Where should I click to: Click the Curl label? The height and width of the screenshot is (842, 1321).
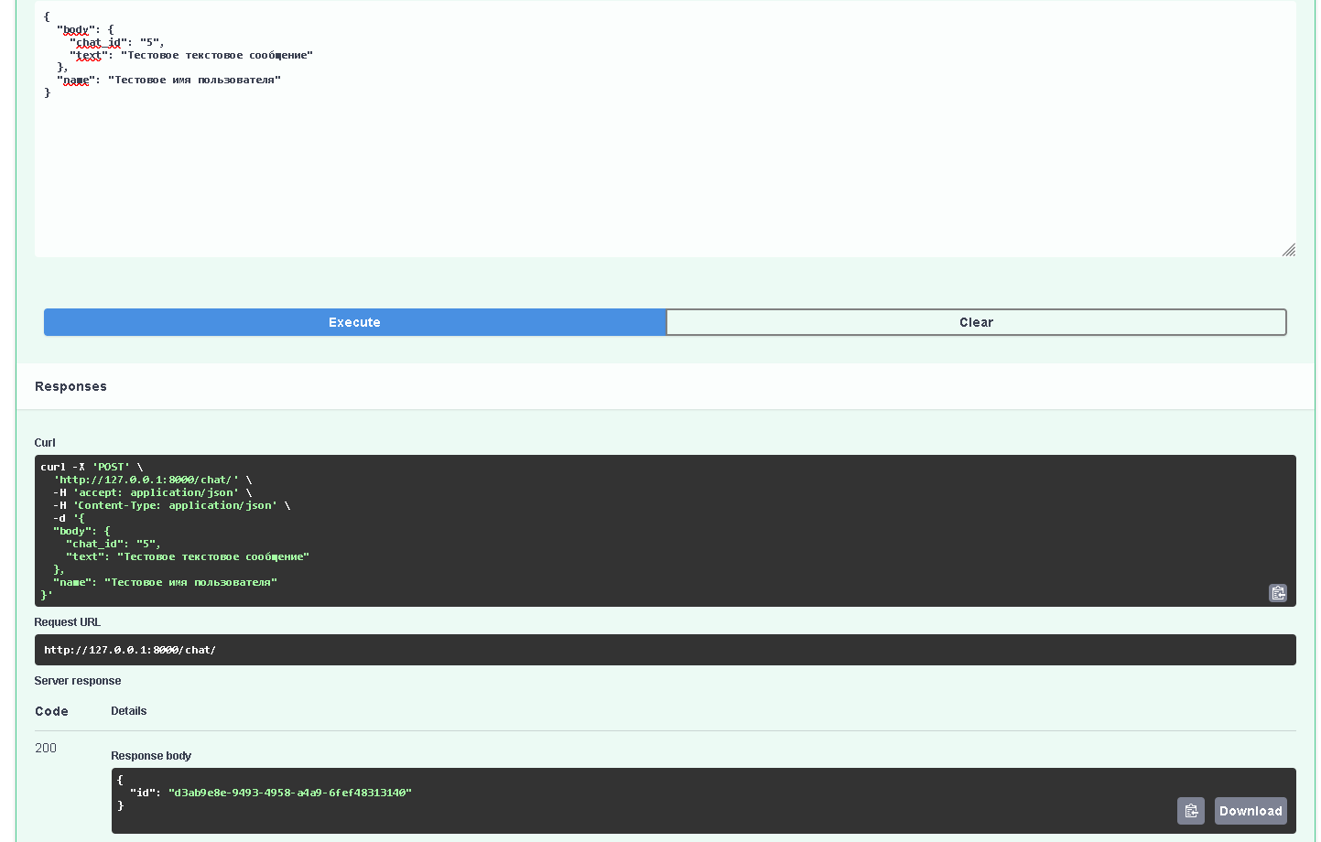coord(45,443)
